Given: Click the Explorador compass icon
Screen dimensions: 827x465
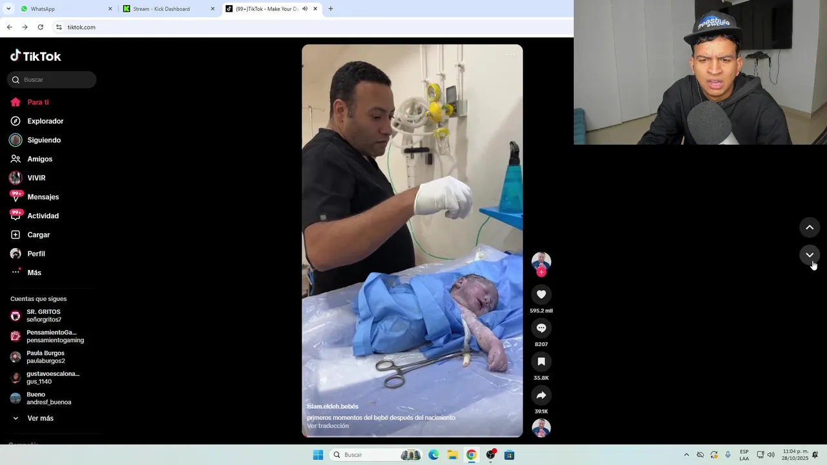Looking at the screenshot, I should (16, 121).
